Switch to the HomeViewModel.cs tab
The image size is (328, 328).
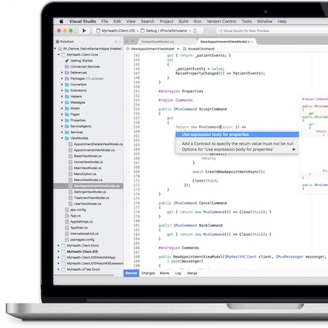click(x=157, y=42)
